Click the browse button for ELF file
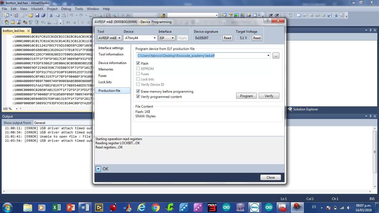 coord(276,55)
